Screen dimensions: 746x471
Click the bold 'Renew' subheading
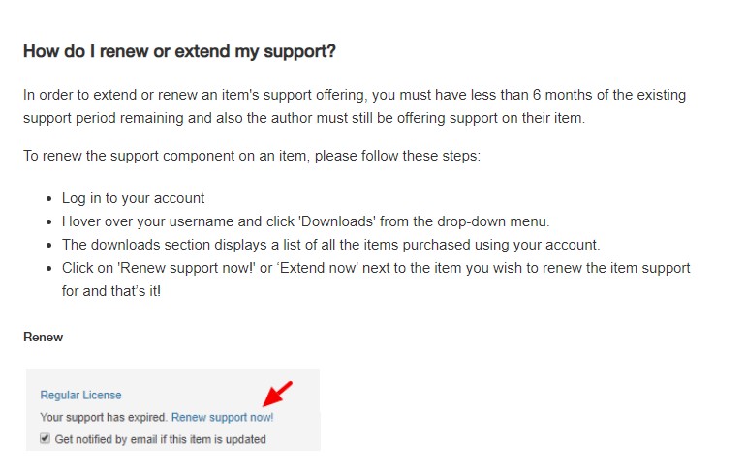[44, 338]
